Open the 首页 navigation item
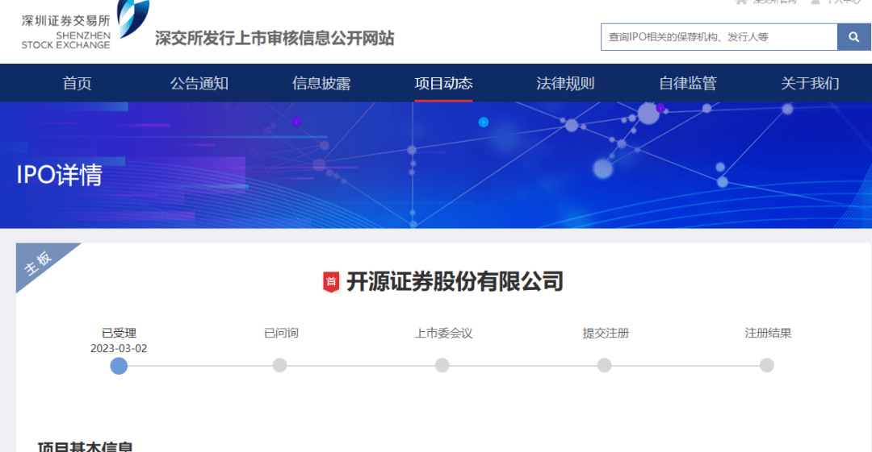Screen dimensions: 872x452 pos(78,84)
